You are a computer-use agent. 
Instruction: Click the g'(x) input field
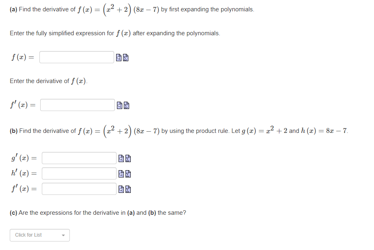click(79, 158)
